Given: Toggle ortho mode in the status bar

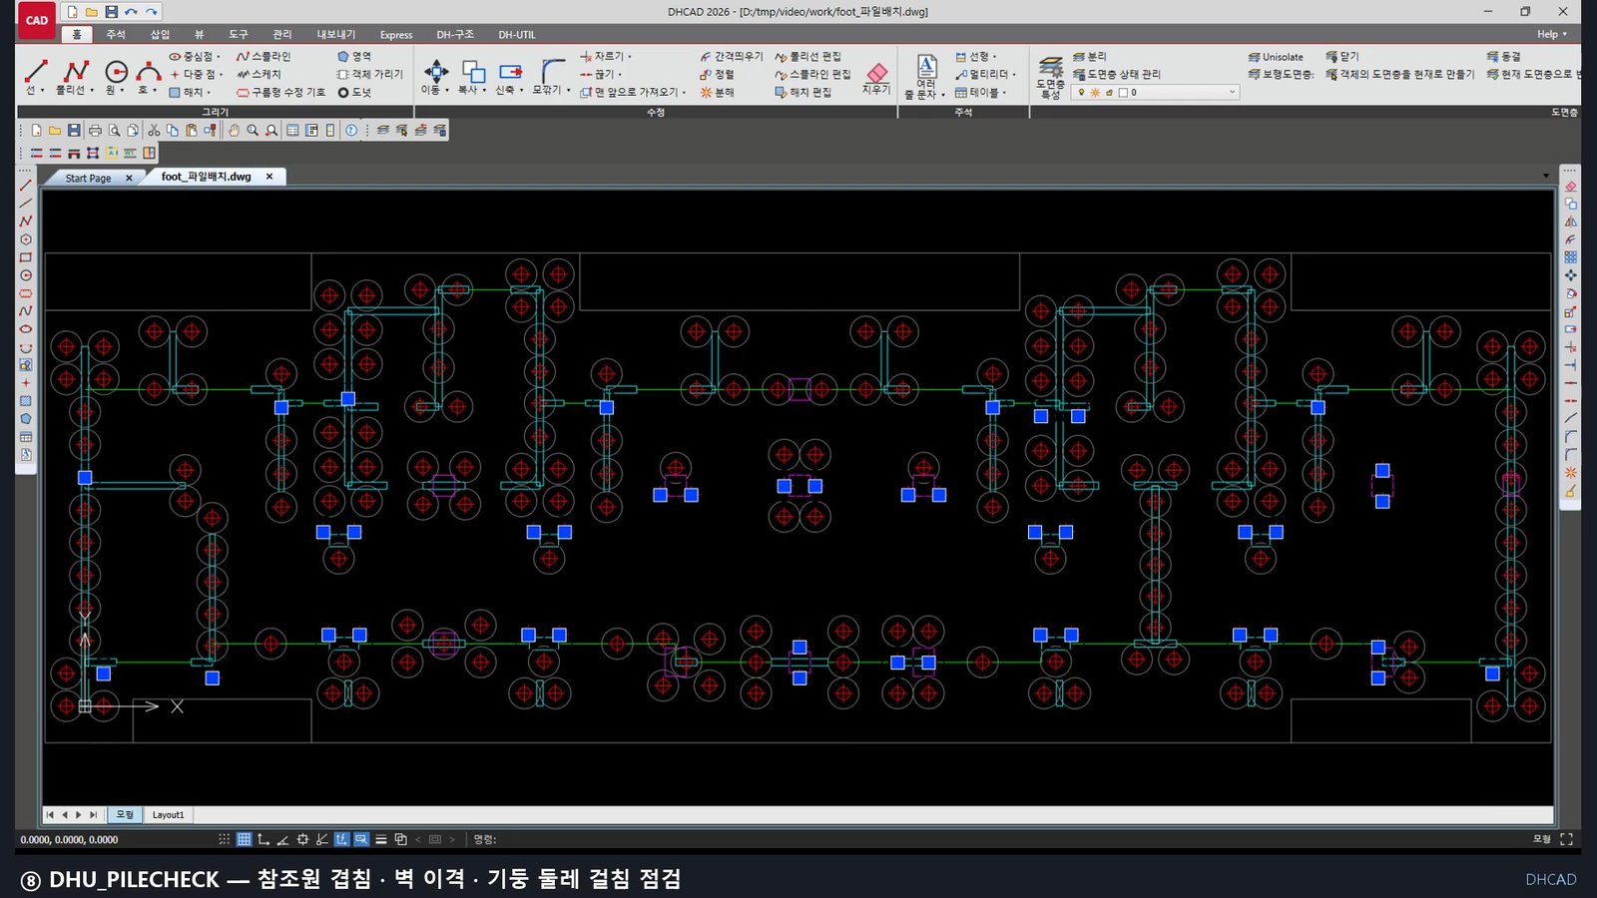Looking at the screenshot, I should [264, 839].
